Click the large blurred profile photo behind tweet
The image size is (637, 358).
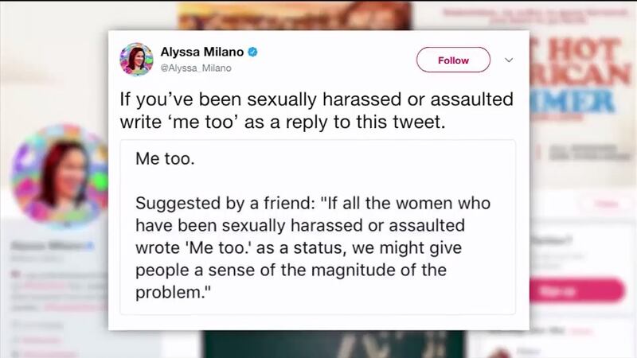point(54,171)
